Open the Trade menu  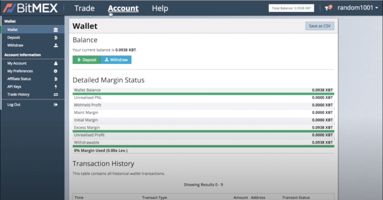tap(84, 8)
